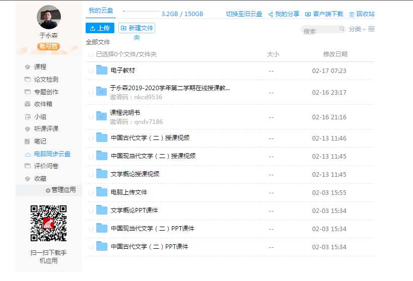Click the user profile avatar

point(49,18)
